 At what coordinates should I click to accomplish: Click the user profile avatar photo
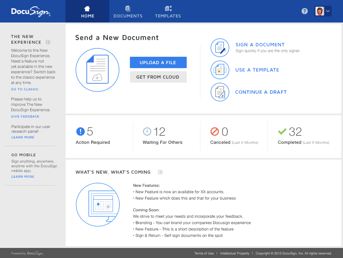tap(319, 11)
